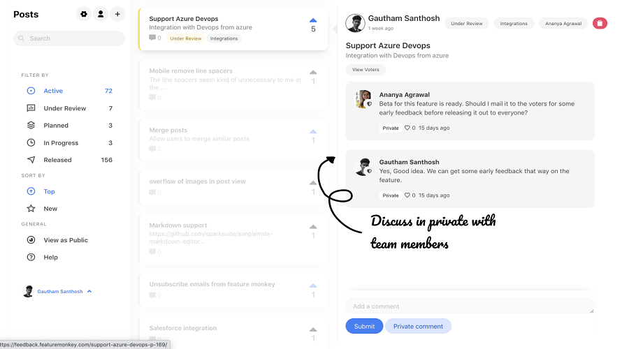This screenshot has height=349, width=622.
Task: Click Private badge on Gautham Santhosh's comment
Action: (391, 195)
